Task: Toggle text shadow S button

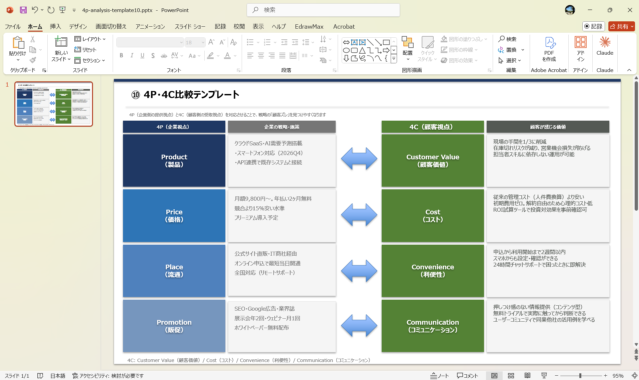Action: point(153,56)
